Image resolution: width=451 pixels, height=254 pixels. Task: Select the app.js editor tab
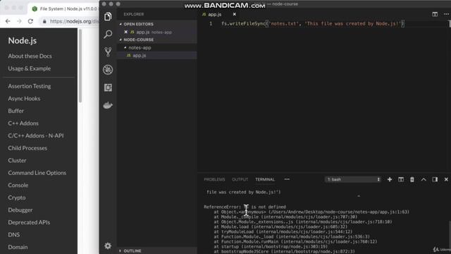[215, 14]
